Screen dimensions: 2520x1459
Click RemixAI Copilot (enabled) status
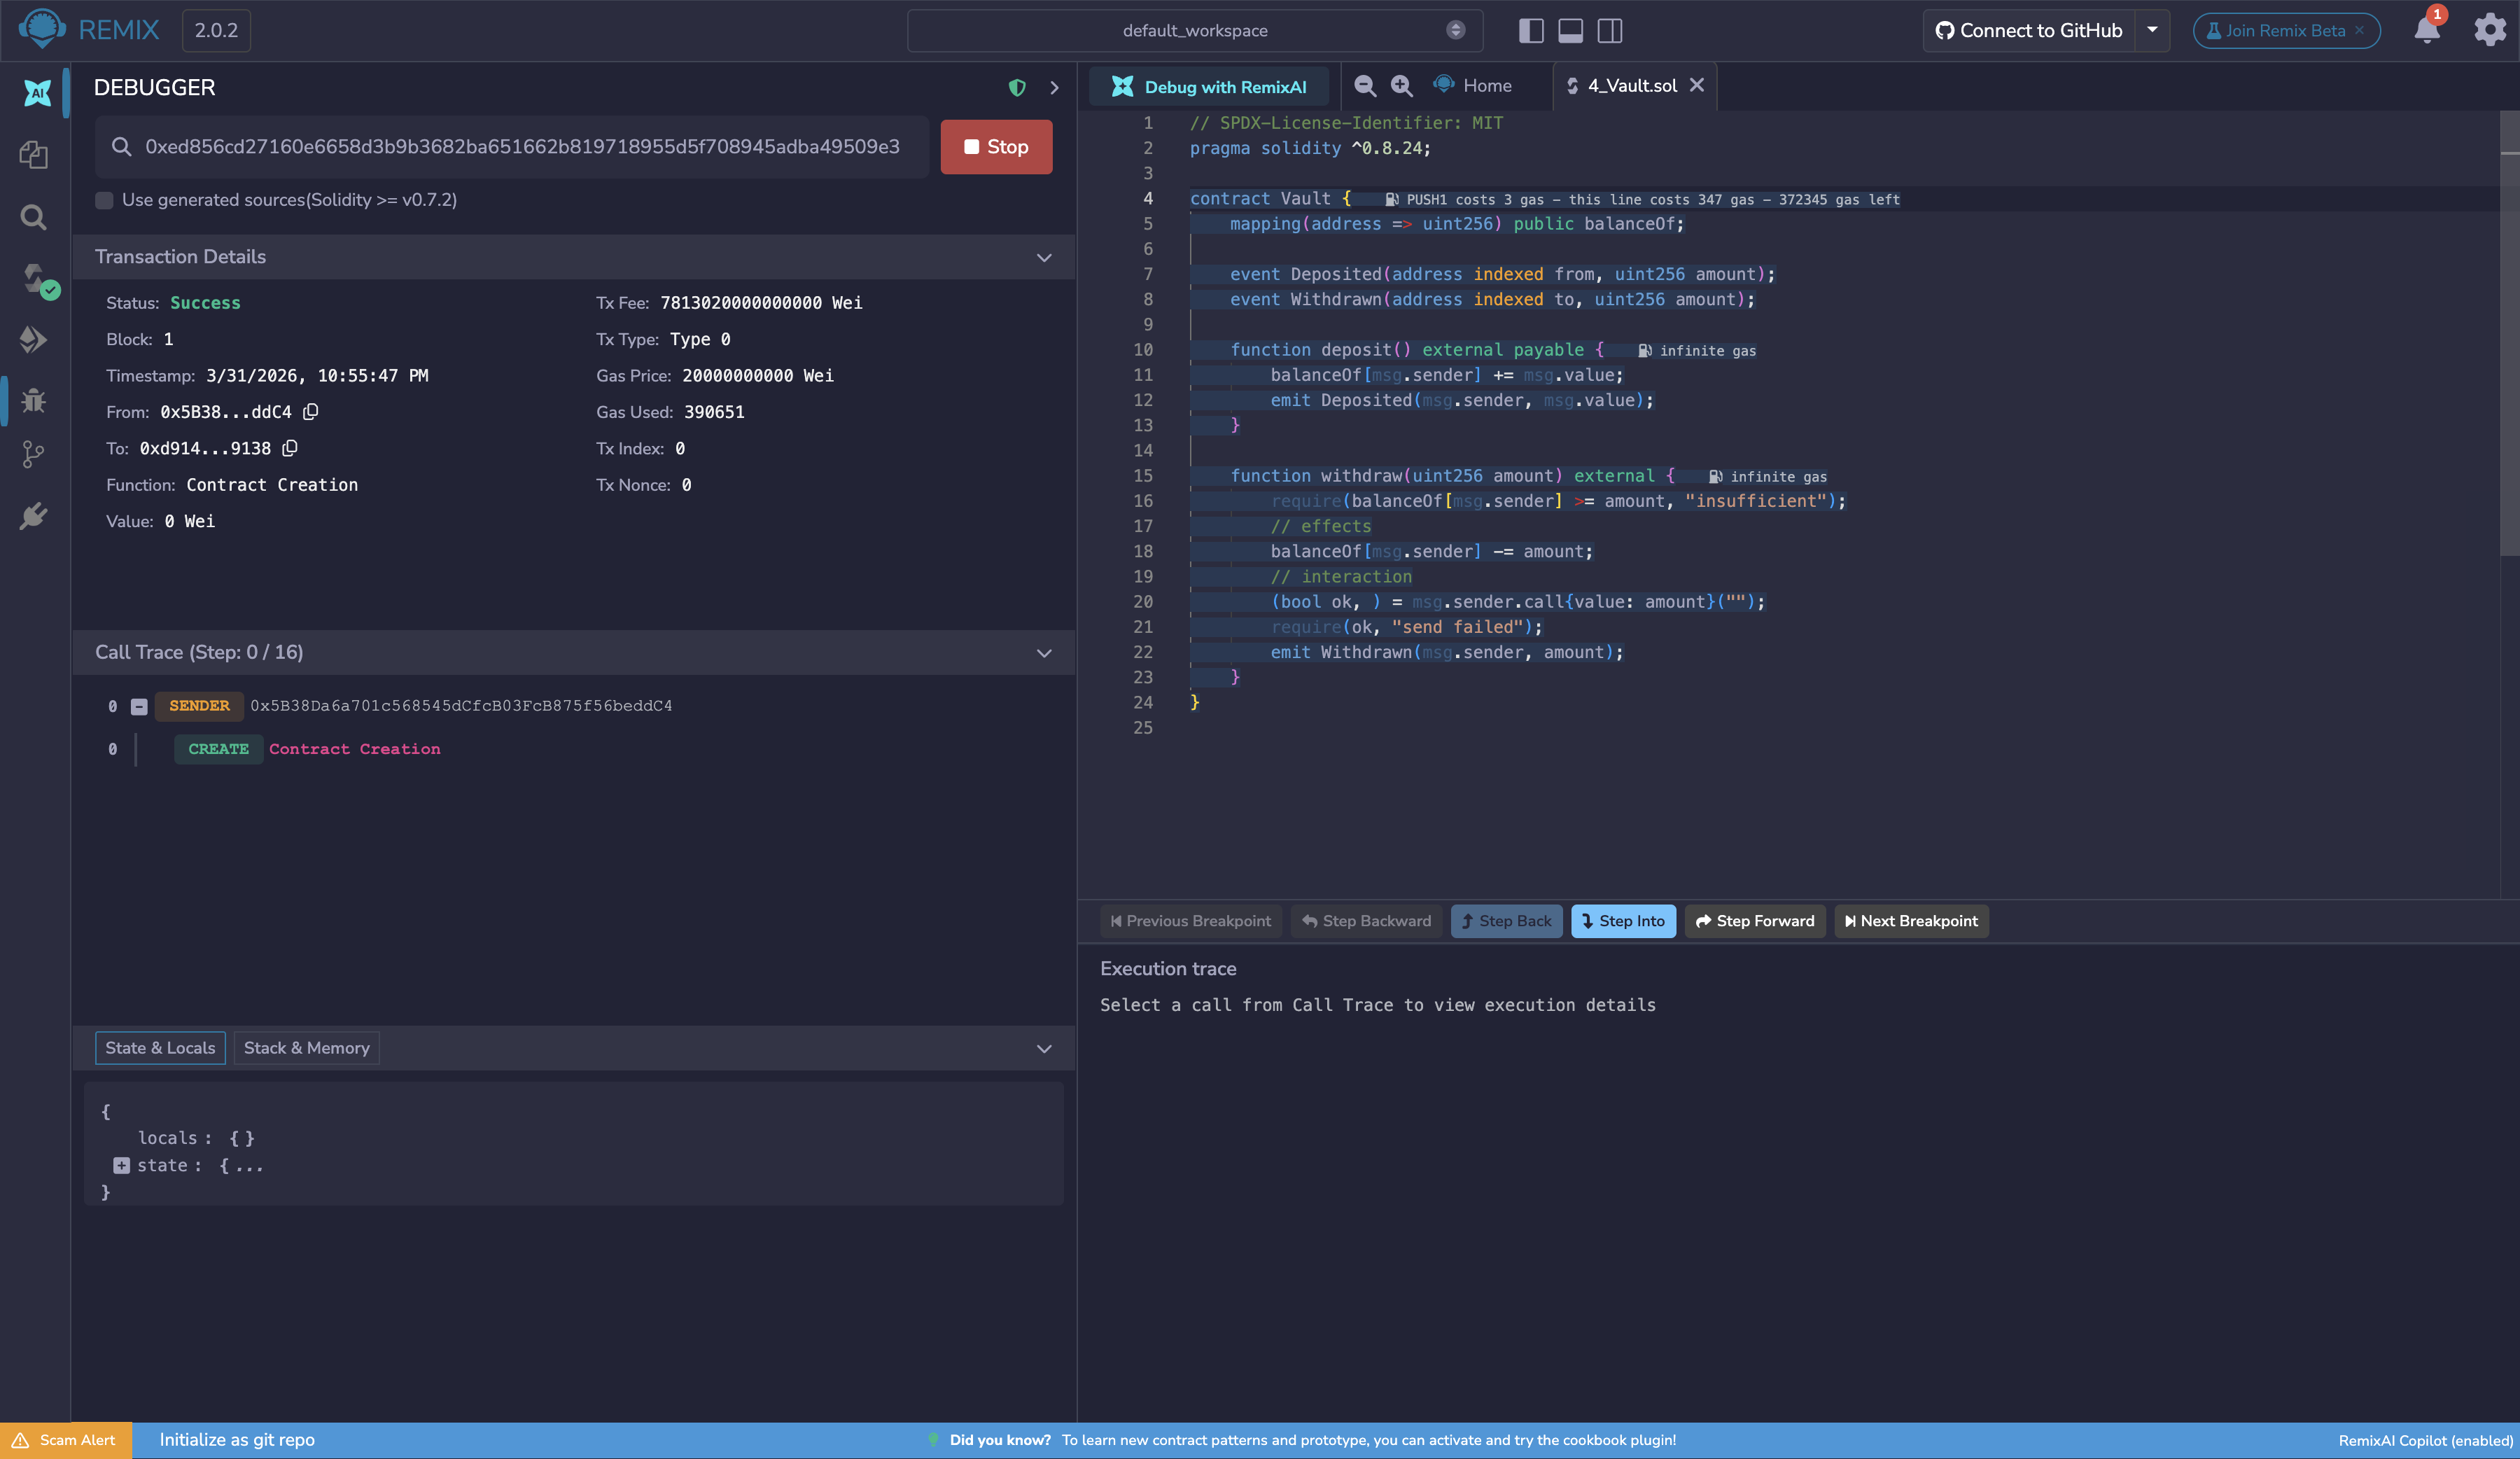[x=2425, y=1440]
